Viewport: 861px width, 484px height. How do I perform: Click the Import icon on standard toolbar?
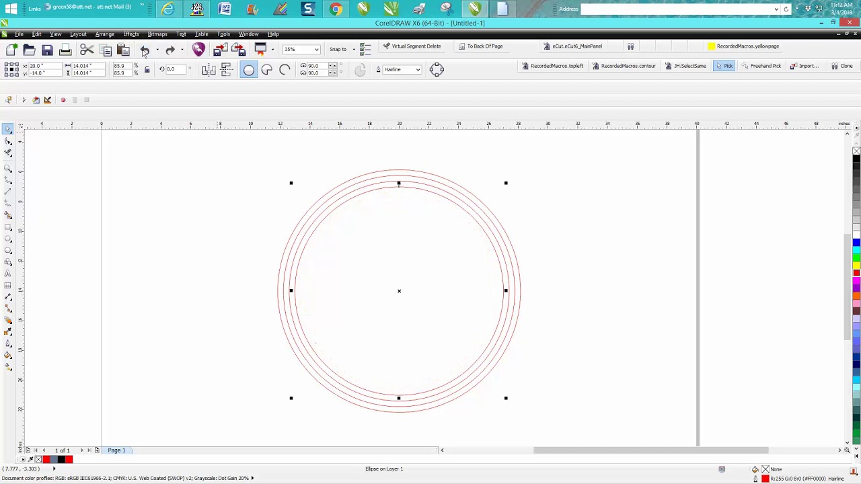click(x=221, y=50)
